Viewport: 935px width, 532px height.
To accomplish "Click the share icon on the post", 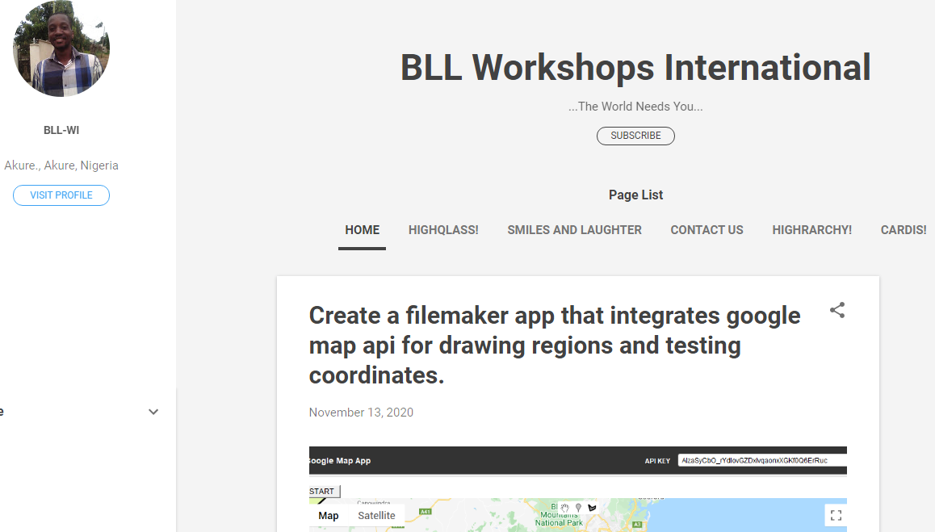I will (837, 310).
